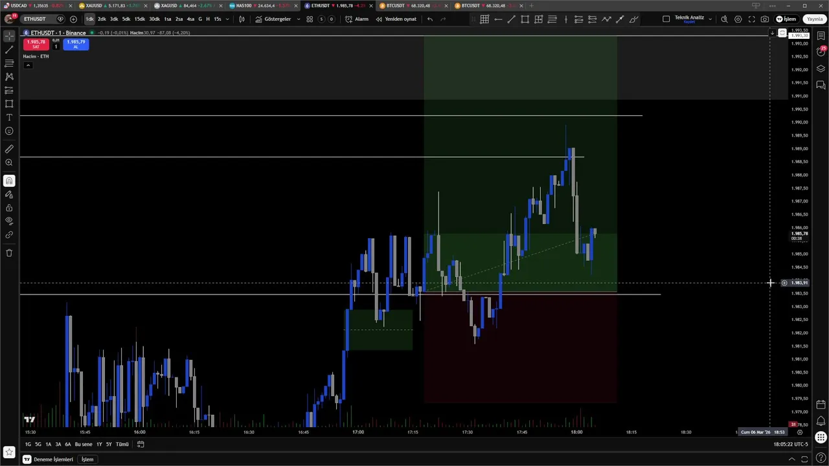Open the object tree layers panel
Viewport: 829px width, 466px height.
(821, 69)
